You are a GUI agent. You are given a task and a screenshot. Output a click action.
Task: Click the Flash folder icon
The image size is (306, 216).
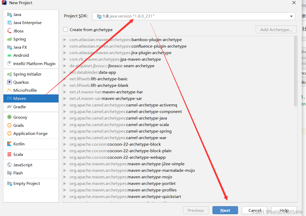click(9, 173)
